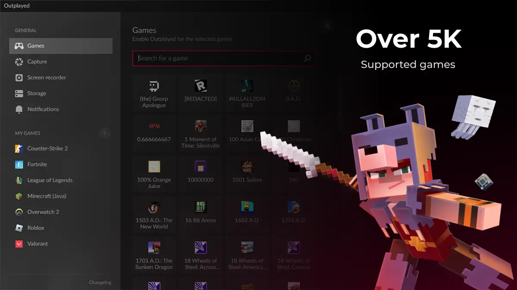Select the 1602 A.D. game tile
517x290 pixels.
click(x=247, y=215)
